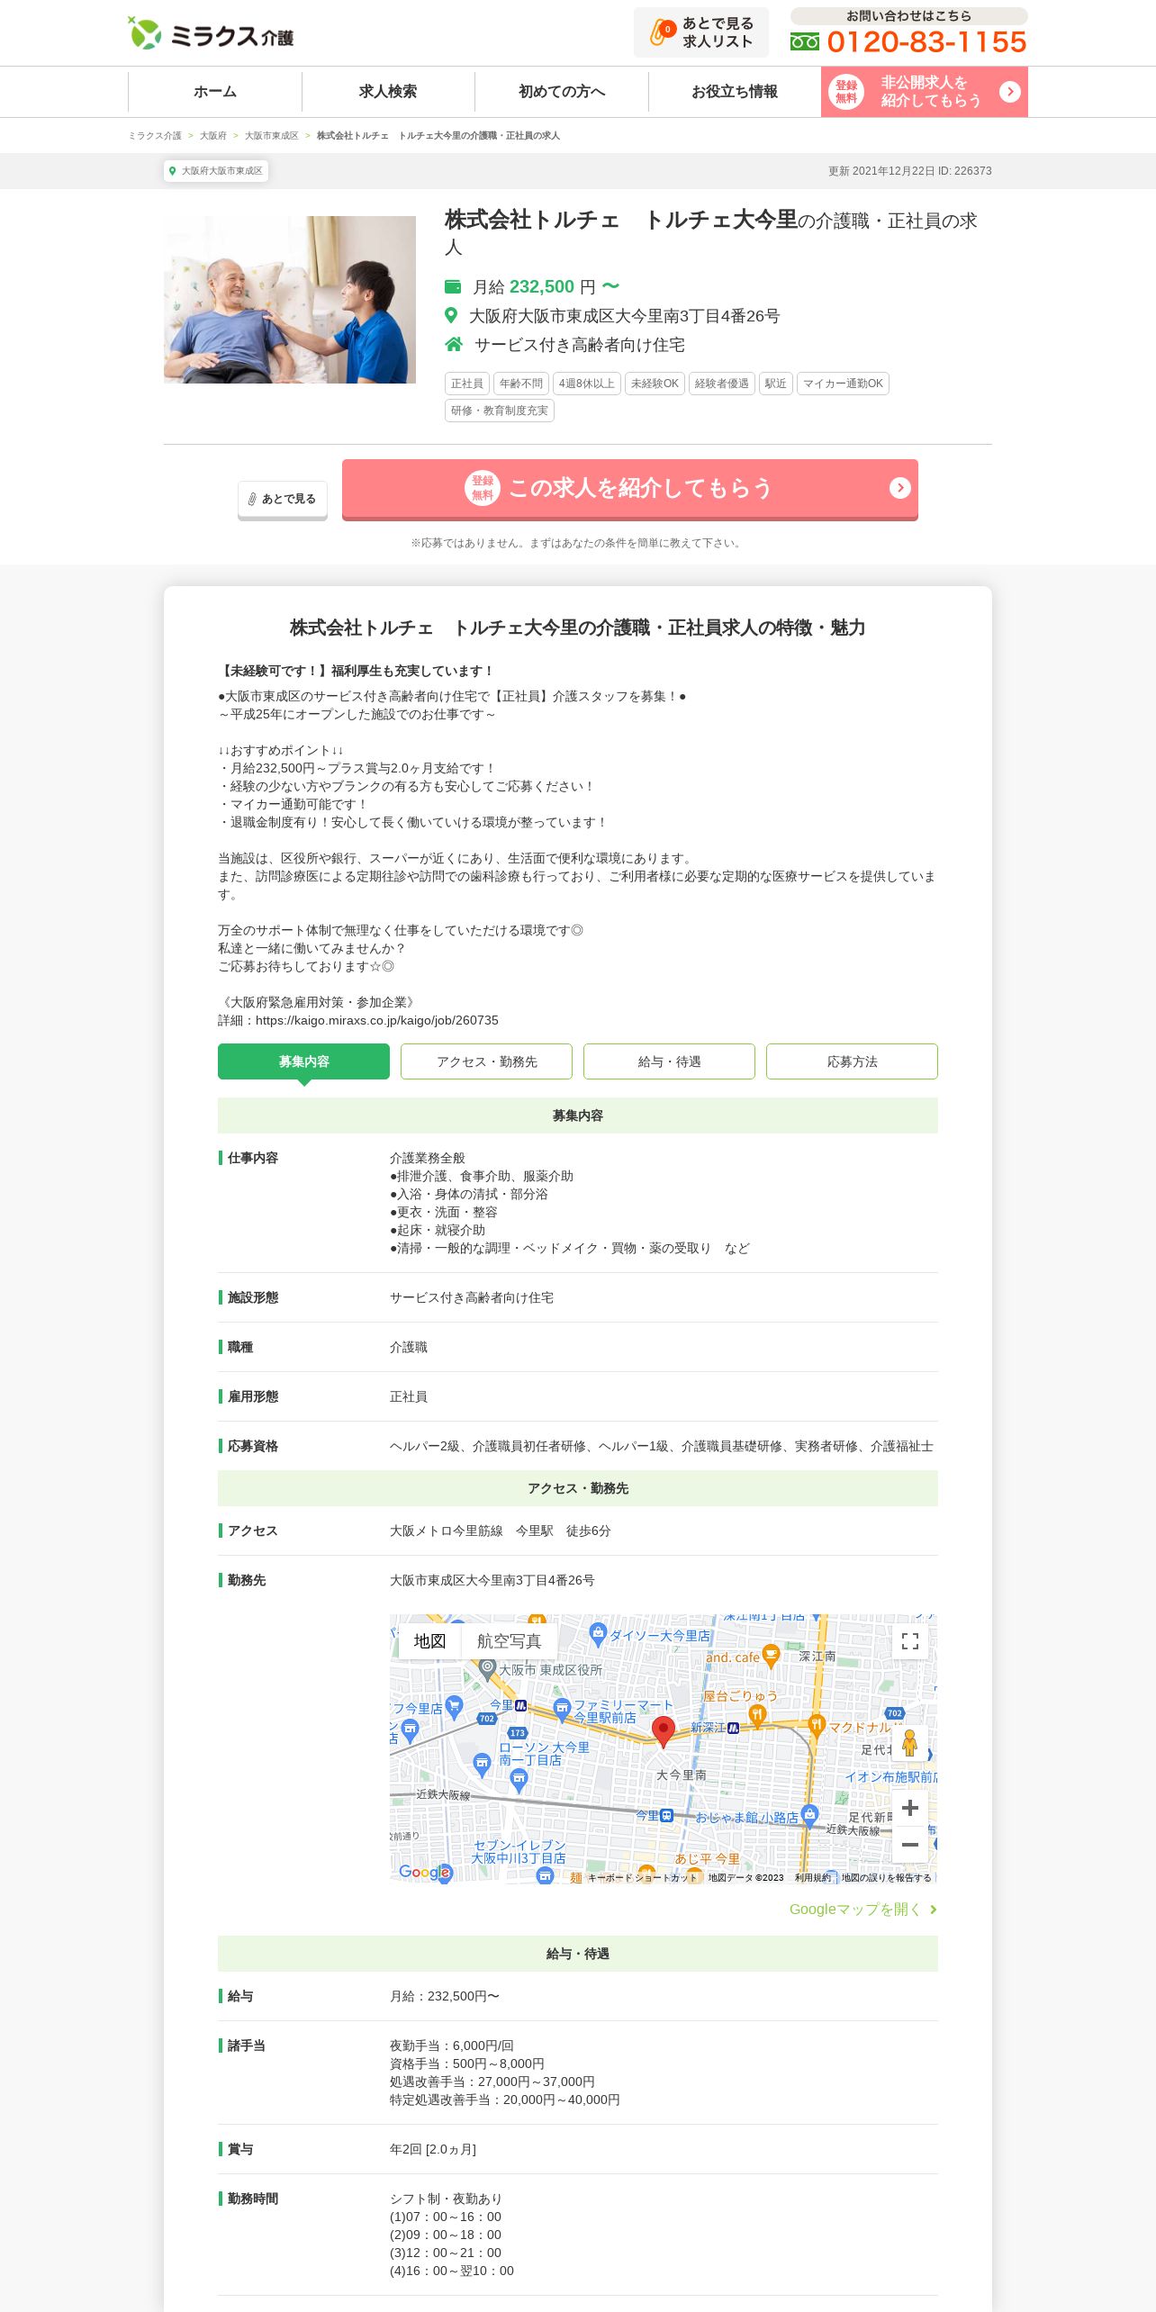1156x2312 pixels.
Task: Click the free-dial phone icon
Action: (805, 41)
